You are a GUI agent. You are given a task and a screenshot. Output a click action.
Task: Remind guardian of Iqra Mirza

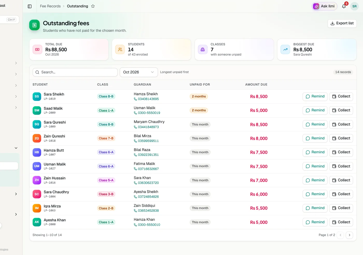coord(315,208)
